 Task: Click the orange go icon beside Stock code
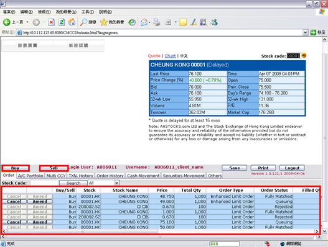[304, 55]
